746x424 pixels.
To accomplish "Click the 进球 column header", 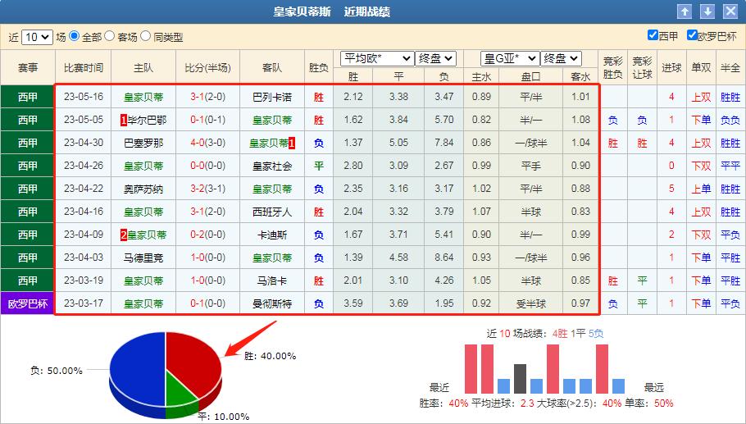I will click(671, 68).
